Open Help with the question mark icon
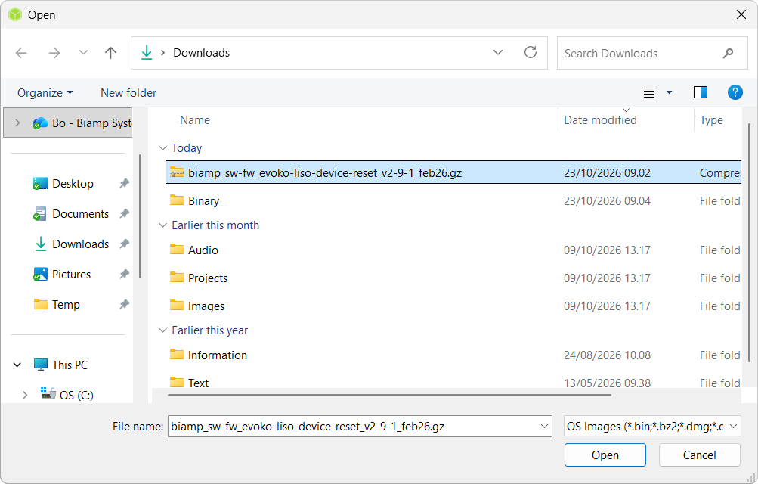 point(735,92)
